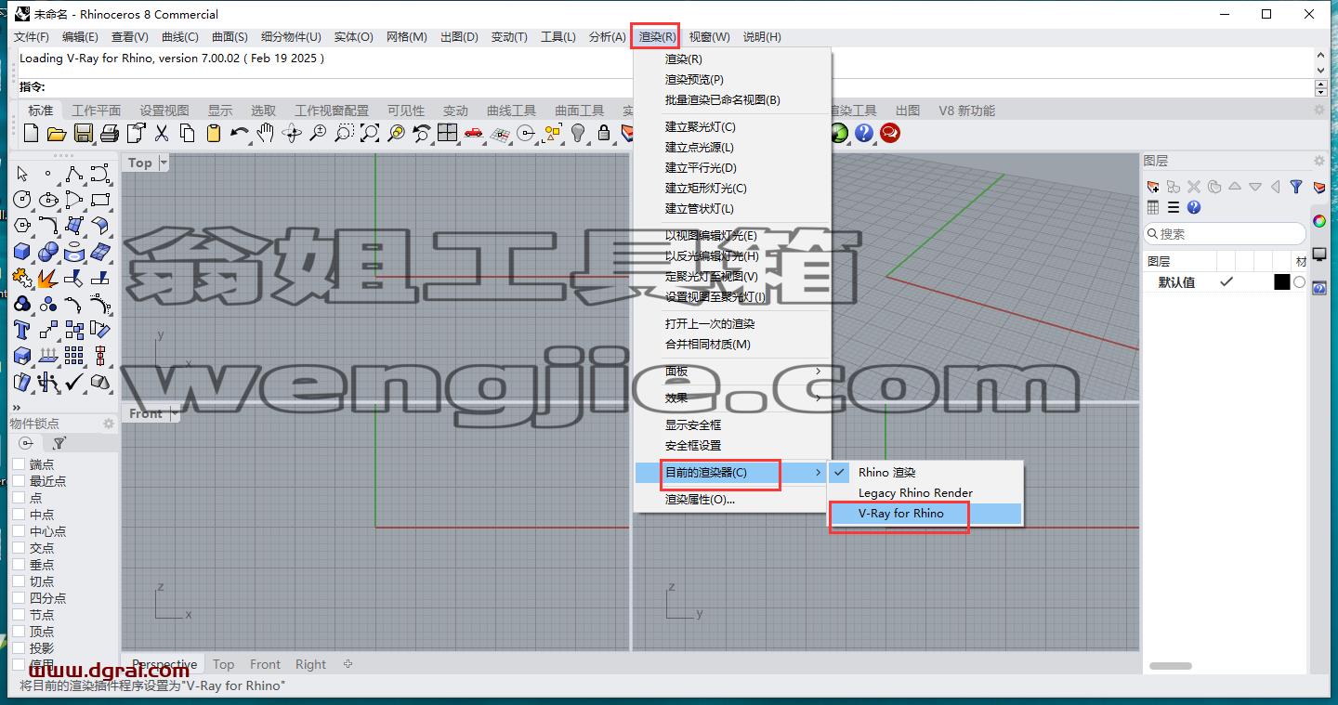Viewport: 1338px width, 705px height.
Task: Enable the 最近点 object snap checkbox
Action: 19,481
